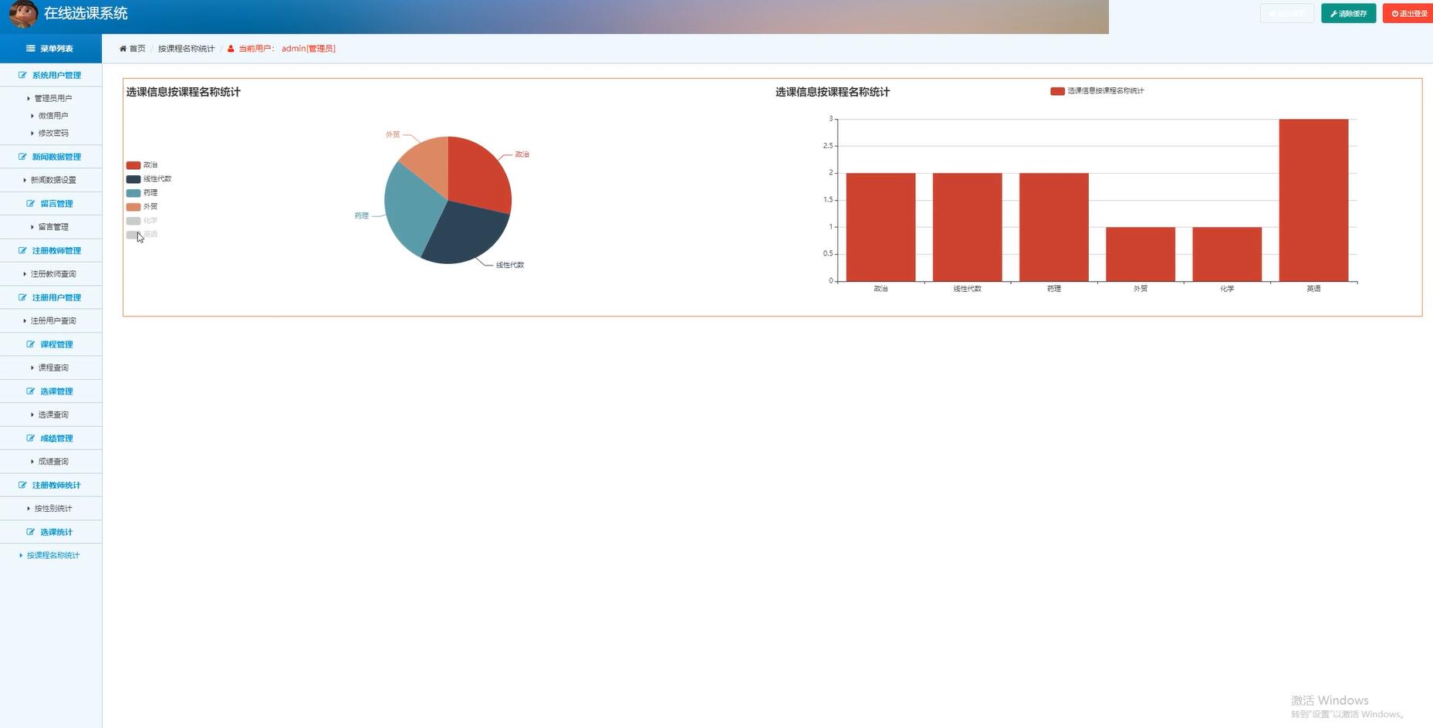Click the avatar logo in the header

pos(22,14)
